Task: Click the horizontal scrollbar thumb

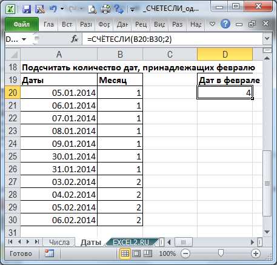Action: click(x=183, y=242)
